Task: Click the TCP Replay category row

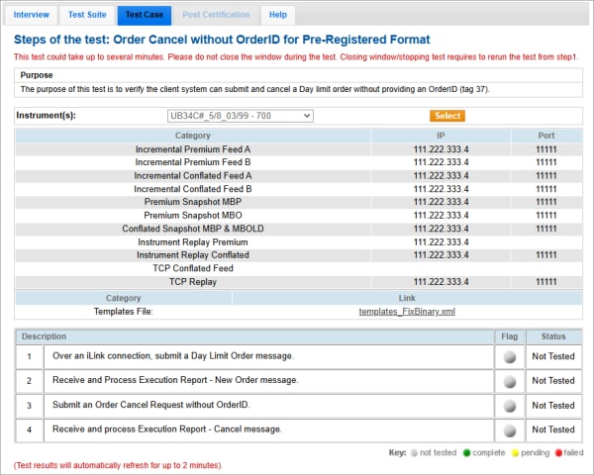Action: (x=193, y=282)
